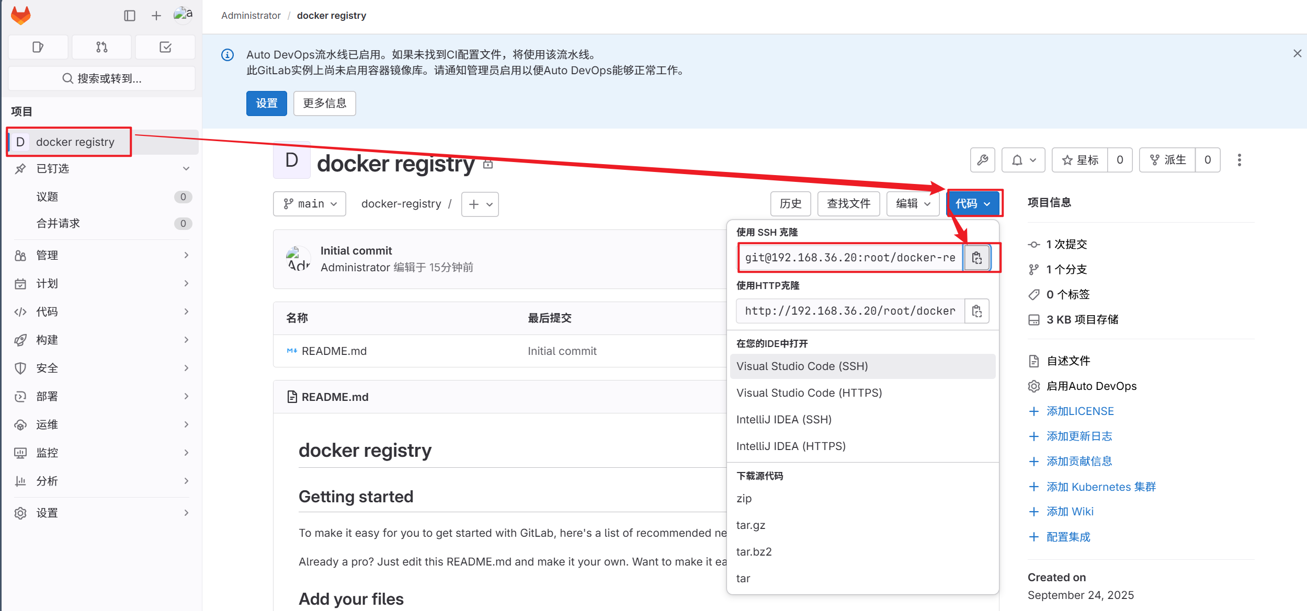1307x611 pixels.
Task: Click the blue 设置 banner button
Action: click(266, 103)
